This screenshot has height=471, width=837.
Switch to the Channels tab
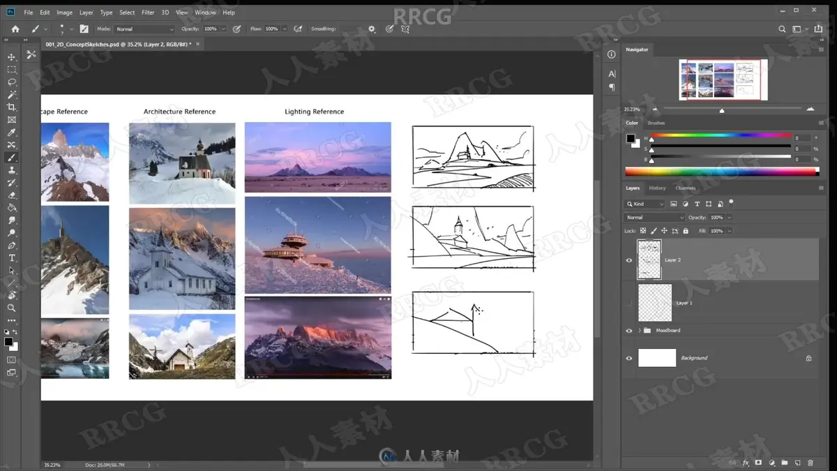pyautogui.click(x=686, y=188)
